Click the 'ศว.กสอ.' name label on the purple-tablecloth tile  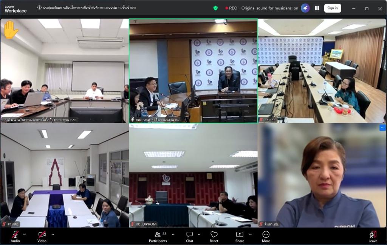coord(13,224)
